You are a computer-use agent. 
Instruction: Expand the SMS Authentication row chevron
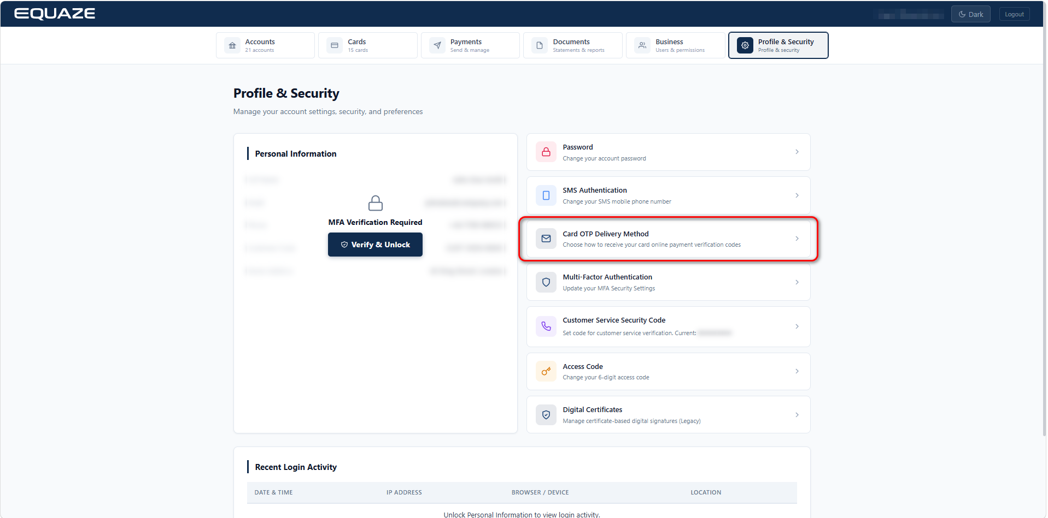797,195
